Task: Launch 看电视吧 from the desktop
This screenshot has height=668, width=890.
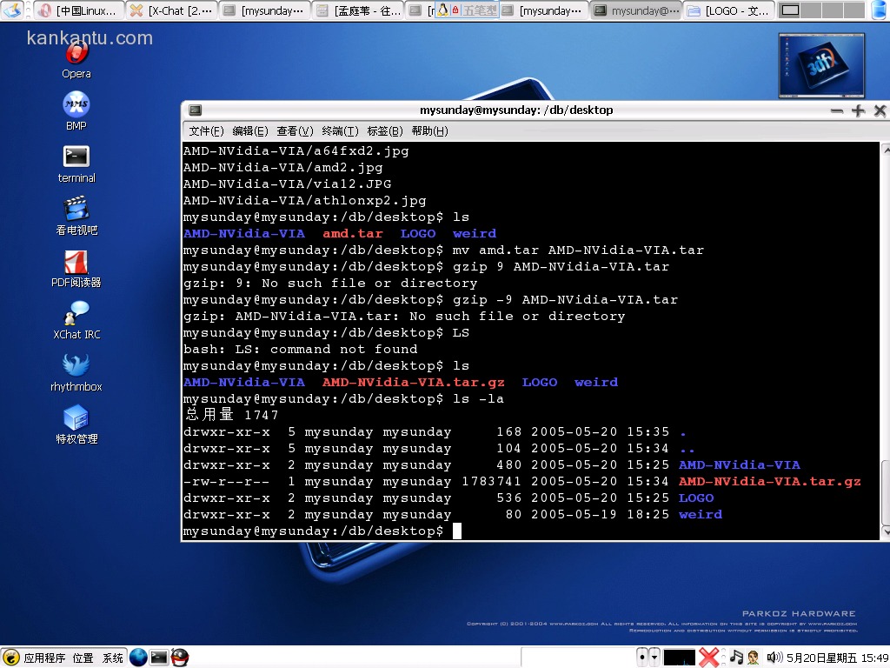Action: tap(76, 210)
